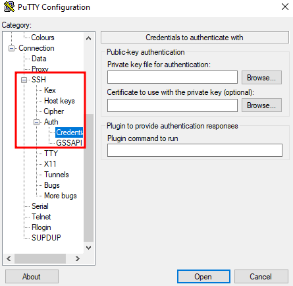This screenshot has height=286, width=293.
Task: Click the Plugin command to run field
Action: [195, 150]
